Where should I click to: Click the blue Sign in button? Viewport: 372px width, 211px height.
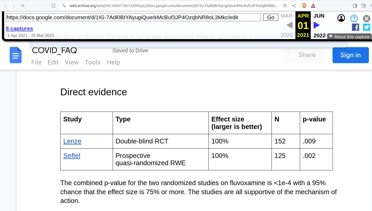[x=350, y=55]
